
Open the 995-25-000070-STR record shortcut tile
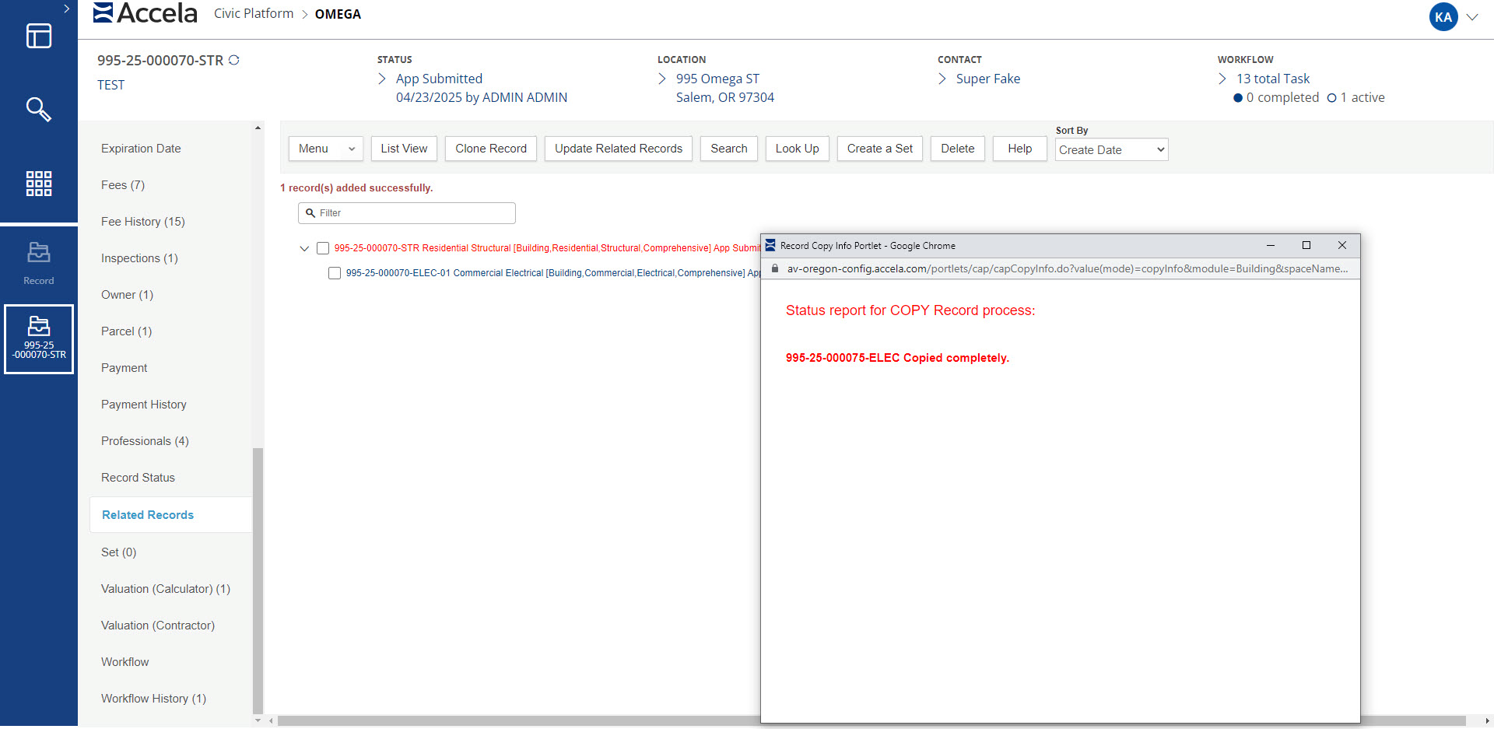(39, 339)
